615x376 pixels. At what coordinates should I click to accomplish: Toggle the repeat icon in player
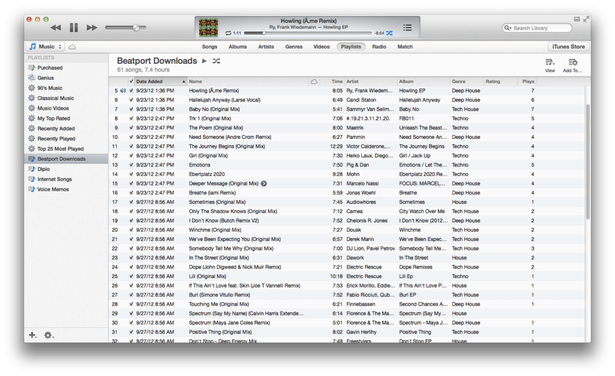[x=228, y=33]
